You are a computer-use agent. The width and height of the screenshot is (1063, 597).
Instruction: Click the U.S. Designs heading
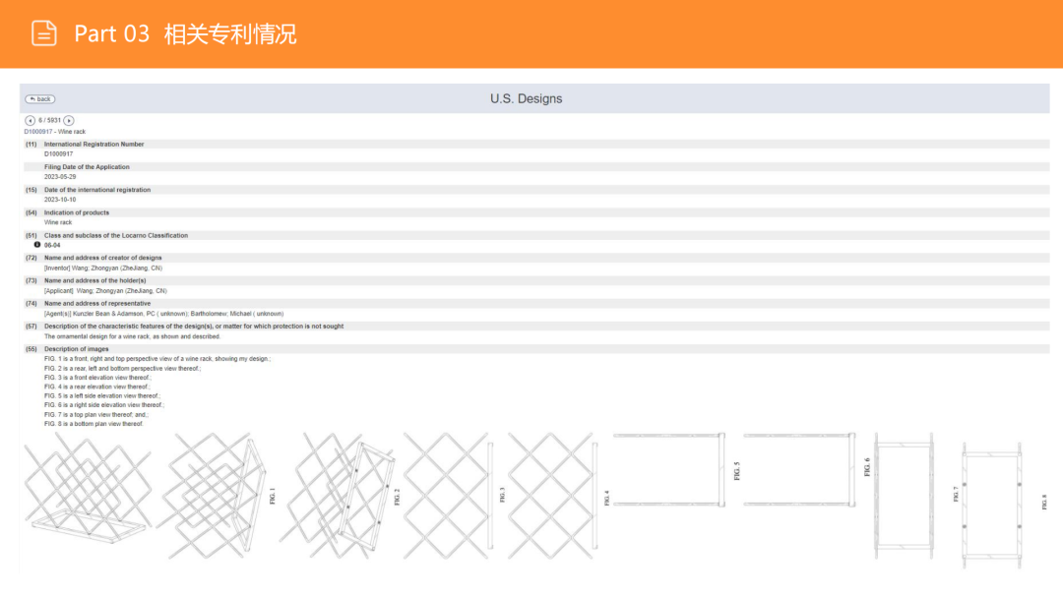point(526,99)
